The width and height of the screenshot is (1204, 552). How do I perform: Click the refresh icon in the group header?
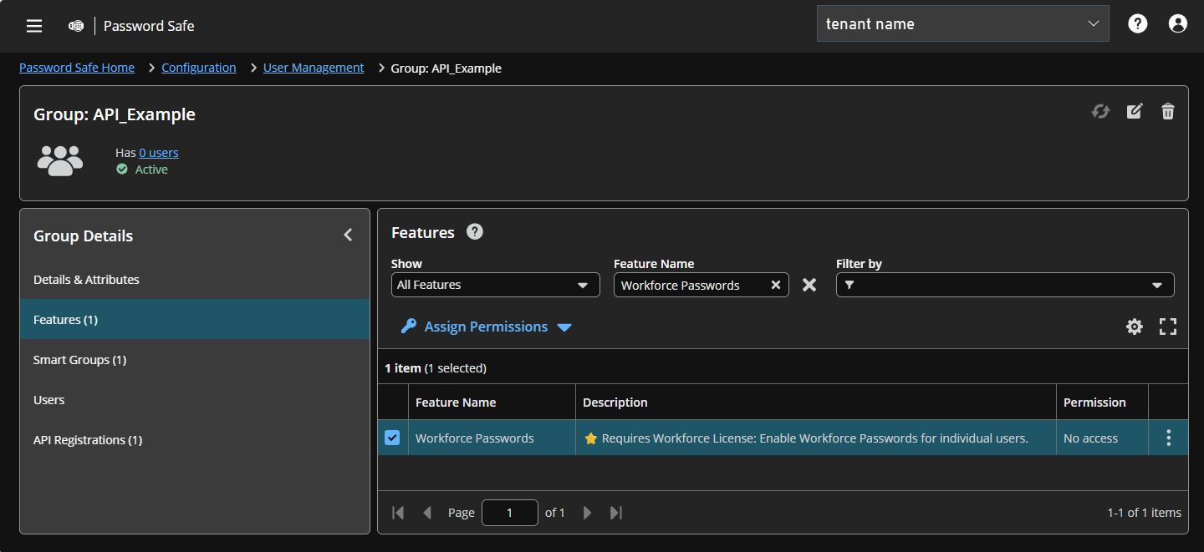tap(1100, 110)
